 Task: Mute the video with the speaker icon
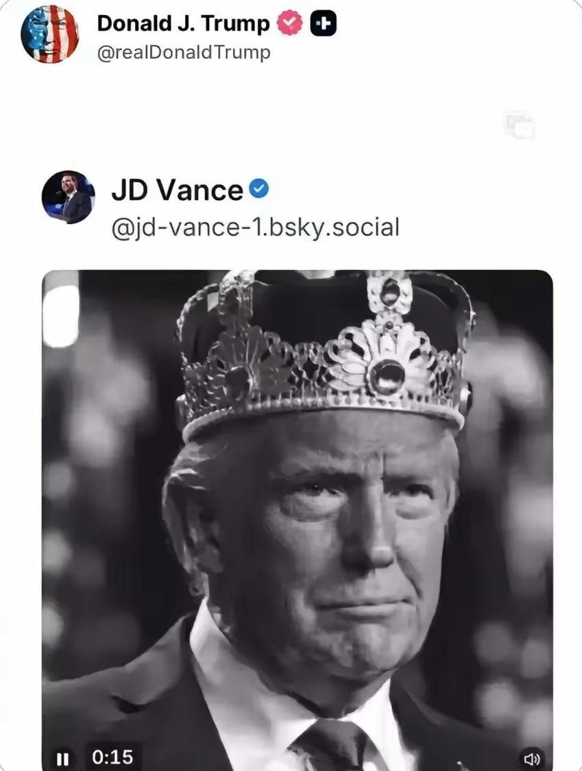click(531, 759)
